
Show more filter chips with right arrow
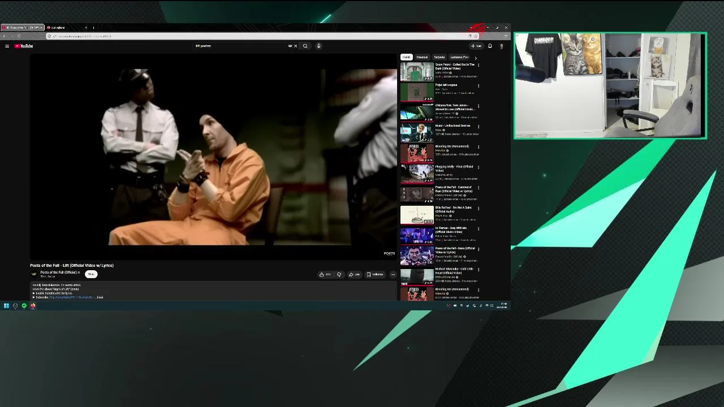pyautogui.click(x=476, y=58)
